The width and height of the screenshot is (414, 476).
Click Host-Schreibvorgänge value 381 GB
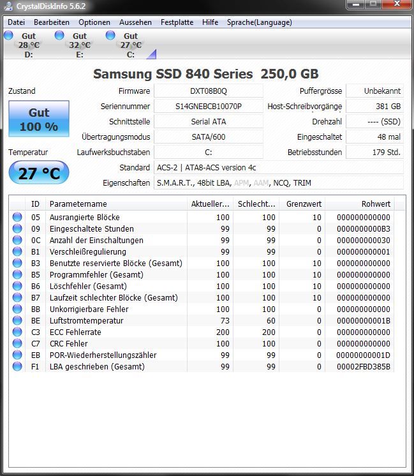coord(375,107)
